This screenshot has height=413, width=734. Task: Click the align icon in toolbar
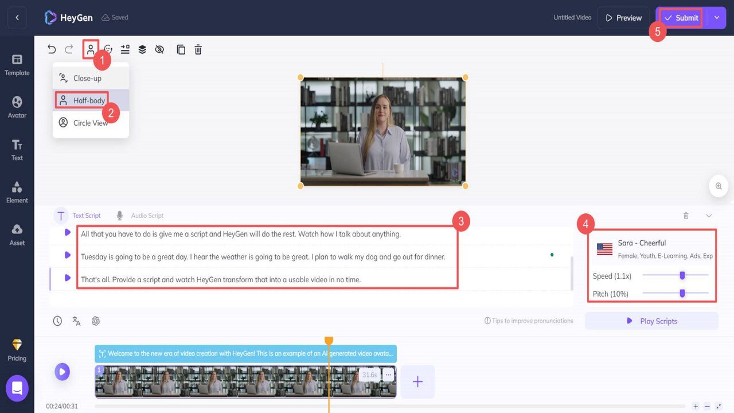(x=125, y=49)
